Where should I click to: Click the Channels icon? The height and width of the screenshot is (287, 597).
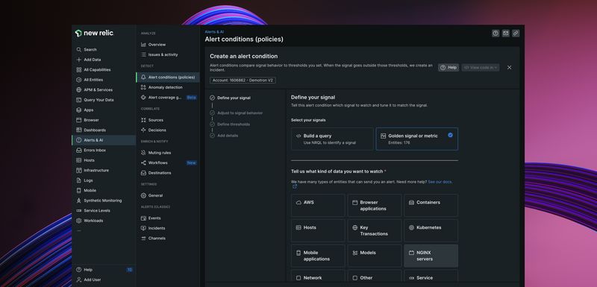(143, 239)
